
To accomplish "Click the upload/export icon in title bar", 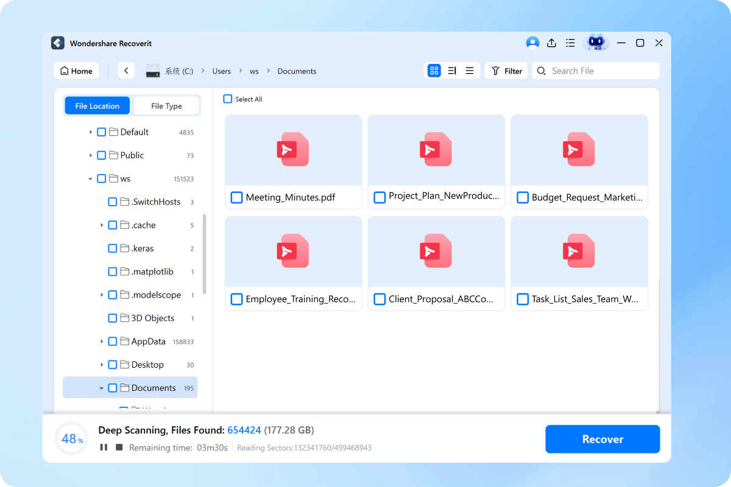I will tap(551, 43).
